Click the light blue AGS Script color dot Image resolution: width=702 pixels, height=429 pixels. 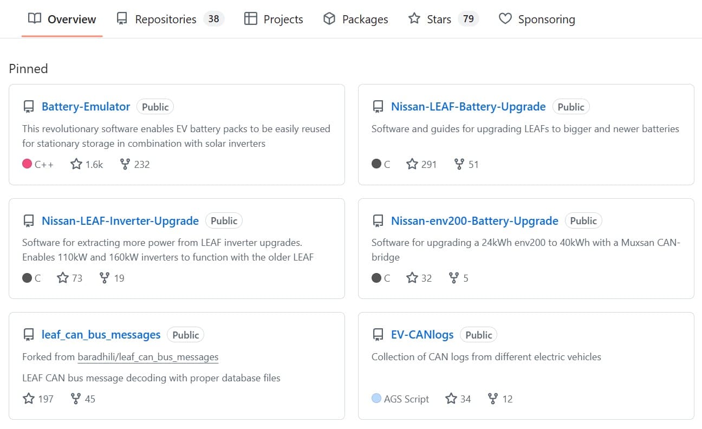click(x=376, y=398)
